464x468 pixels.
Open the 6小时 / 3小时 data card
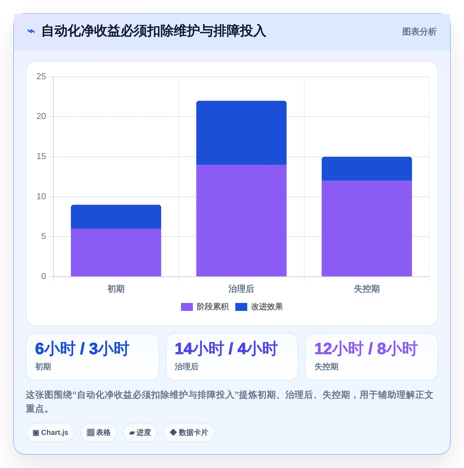pyautogui.click(x=92, y=357)
